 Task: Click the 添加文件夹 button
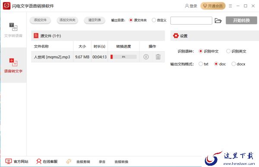click(x=67, y=20)
